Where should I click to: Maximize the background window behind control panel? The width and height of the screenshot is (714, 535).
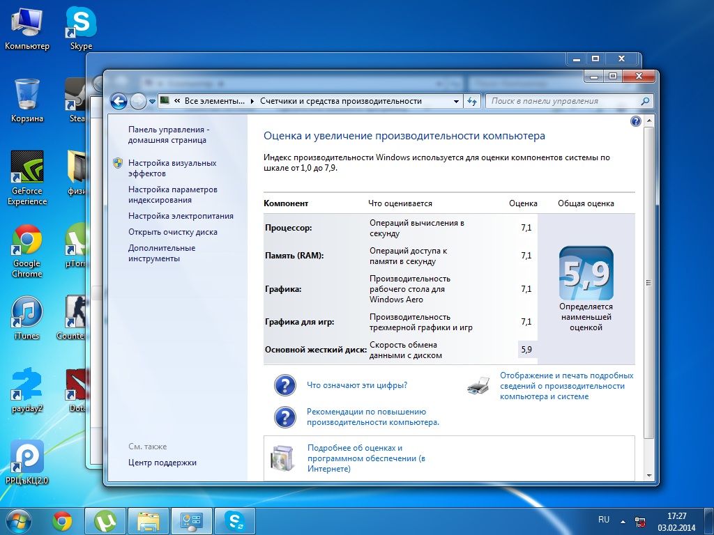coord(595,59)
